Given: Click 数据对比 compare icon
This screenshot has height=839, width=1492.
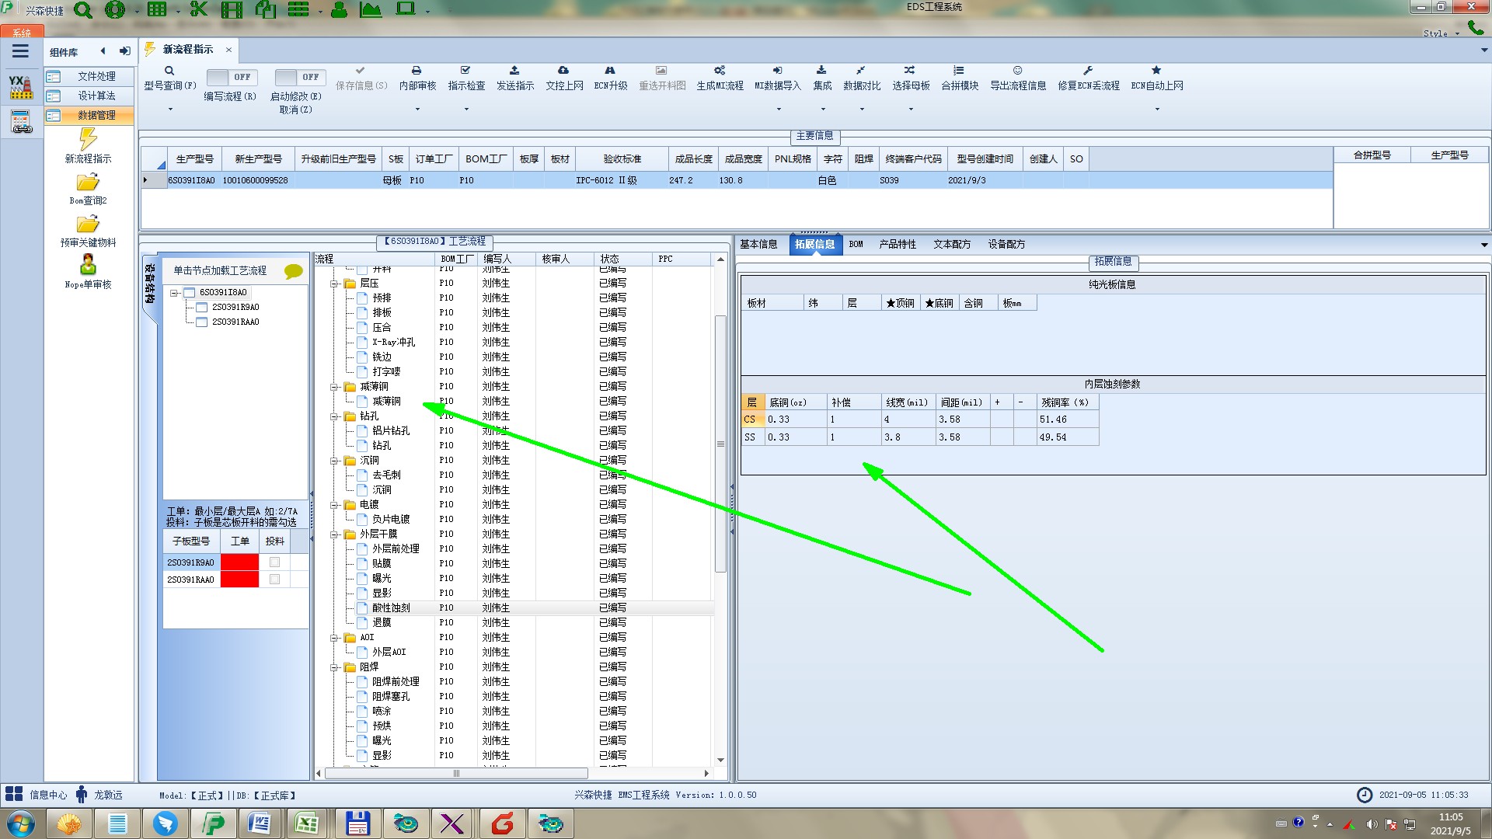Looking at the screenshot, I should point(861,70).
